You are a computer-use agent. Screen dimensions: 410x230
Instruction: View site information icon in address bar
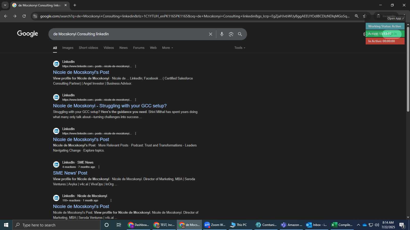35,16
